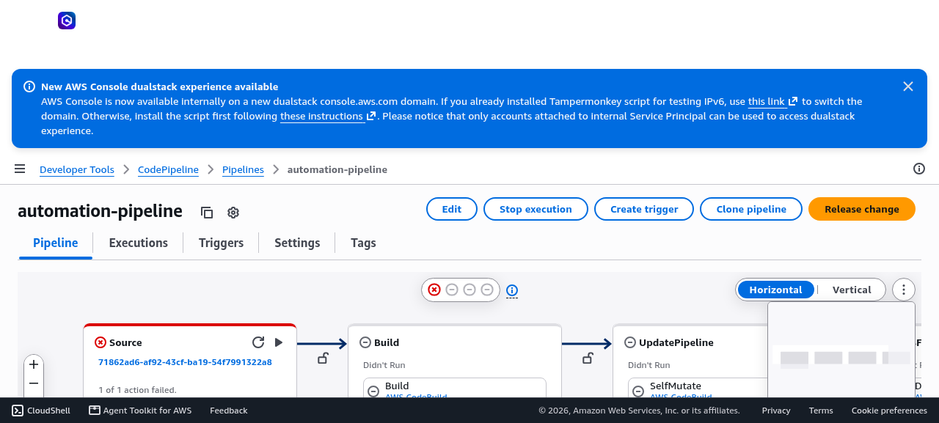Retry the Source stage
This screenshot has width=939, height=423.
(258, 342)
